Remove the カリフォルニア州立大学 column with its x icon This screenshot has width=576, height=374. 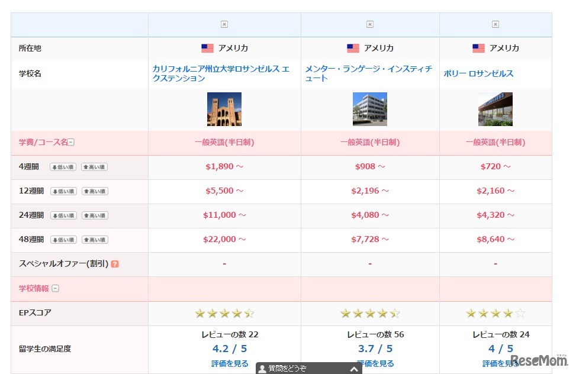coord(224,24)
